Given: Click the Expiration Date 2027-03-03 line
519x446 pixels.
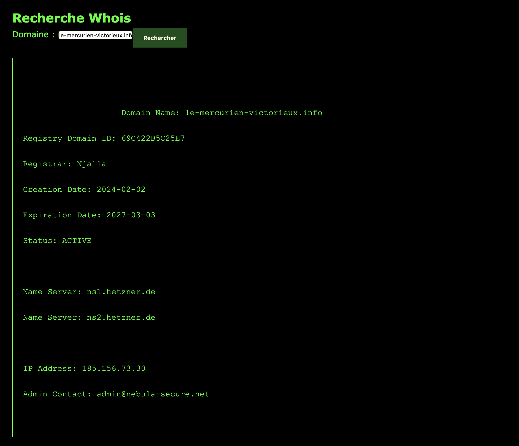Looking at the screenshot, I should pos(89,215).
